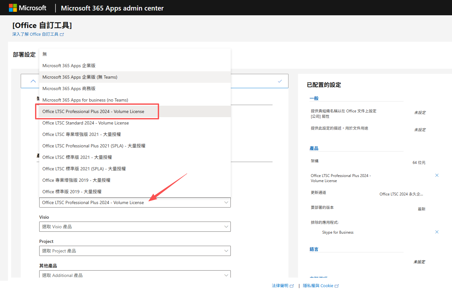452x290 pixels.
Task: Click the Microsoft 365 Apps admin center title
Action: [x=112, y=8]
